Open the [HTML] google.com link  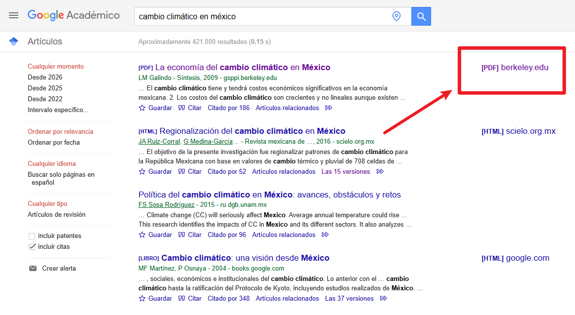click(515, 258)
